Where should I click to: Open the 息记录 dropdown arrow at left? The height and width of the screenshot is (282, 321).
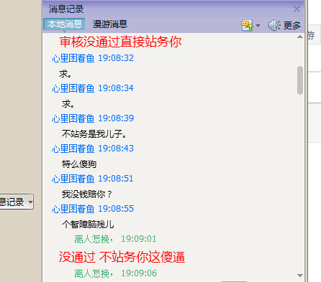(x=30, y=202)
